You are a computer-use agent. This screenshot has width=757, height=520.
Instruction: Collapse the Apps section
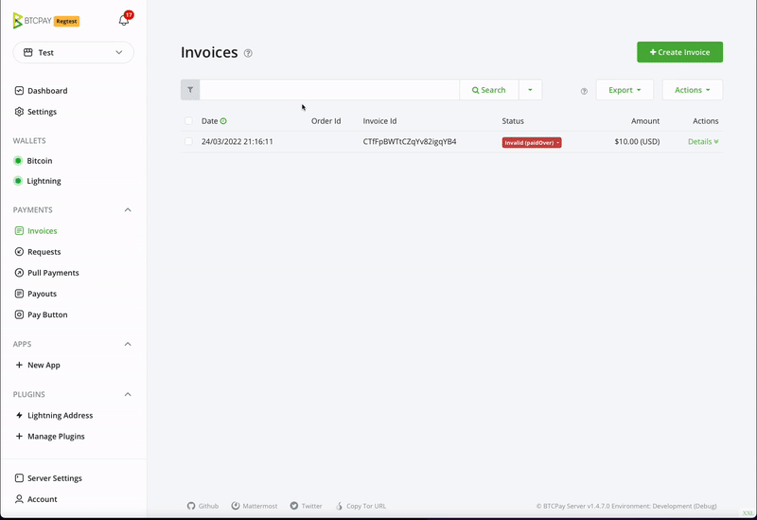tap(128, 344)
